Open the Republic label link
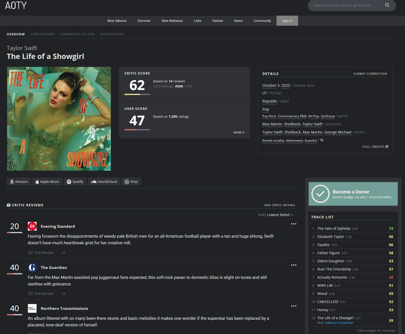 pos(270,101)
